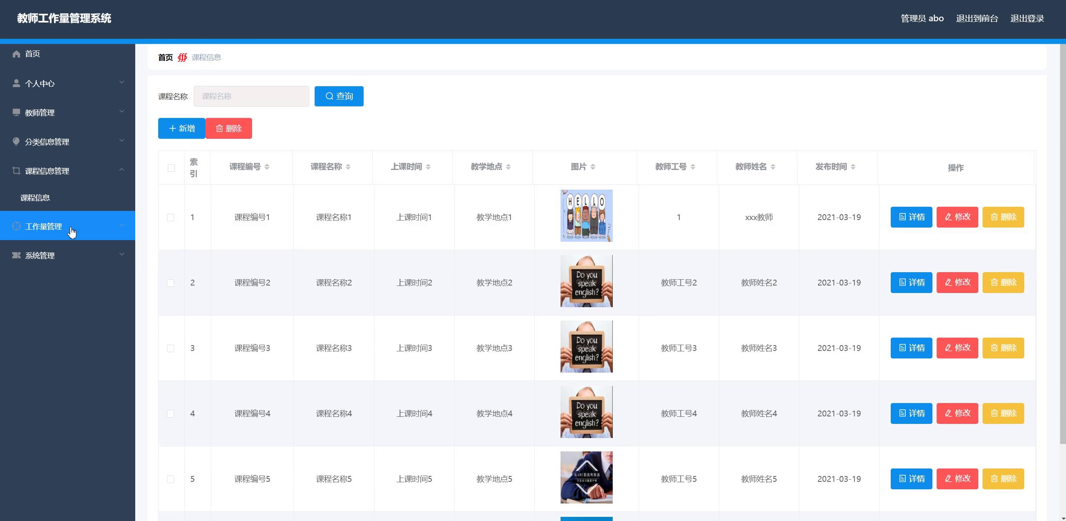Check the row 1 checkbox

(170, 218)
